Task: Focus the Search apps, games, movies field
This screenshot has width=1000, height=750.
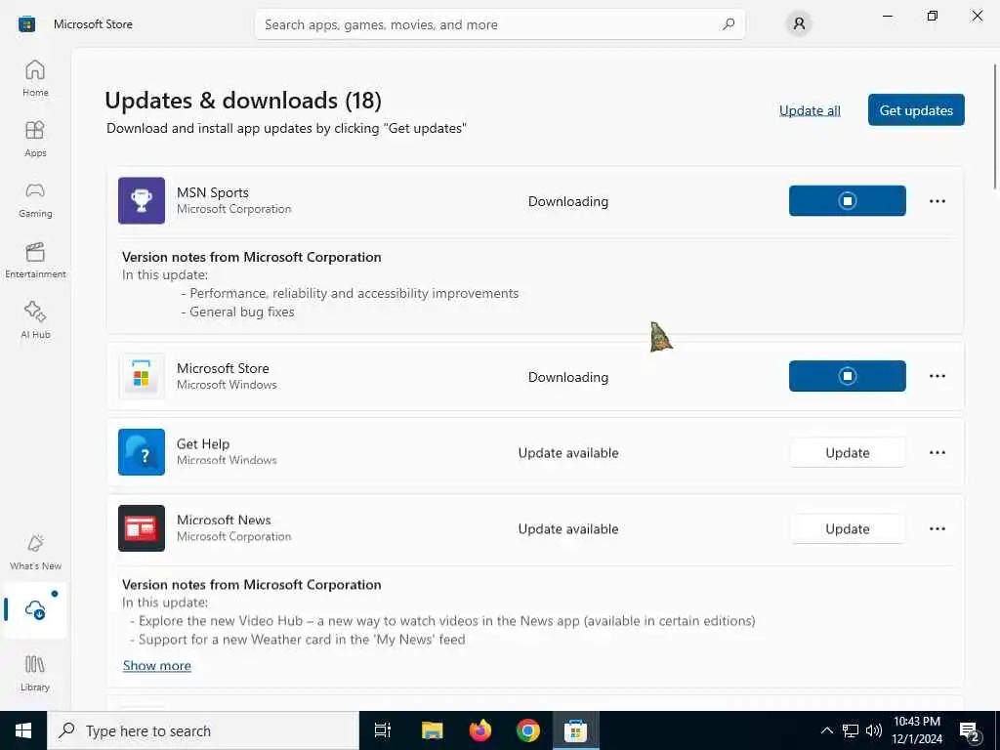Action: (499, 24)
